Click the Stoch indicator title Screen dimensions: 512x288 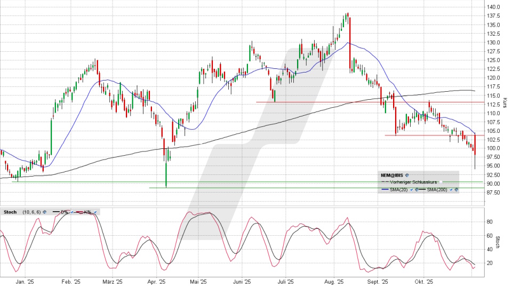10,212
